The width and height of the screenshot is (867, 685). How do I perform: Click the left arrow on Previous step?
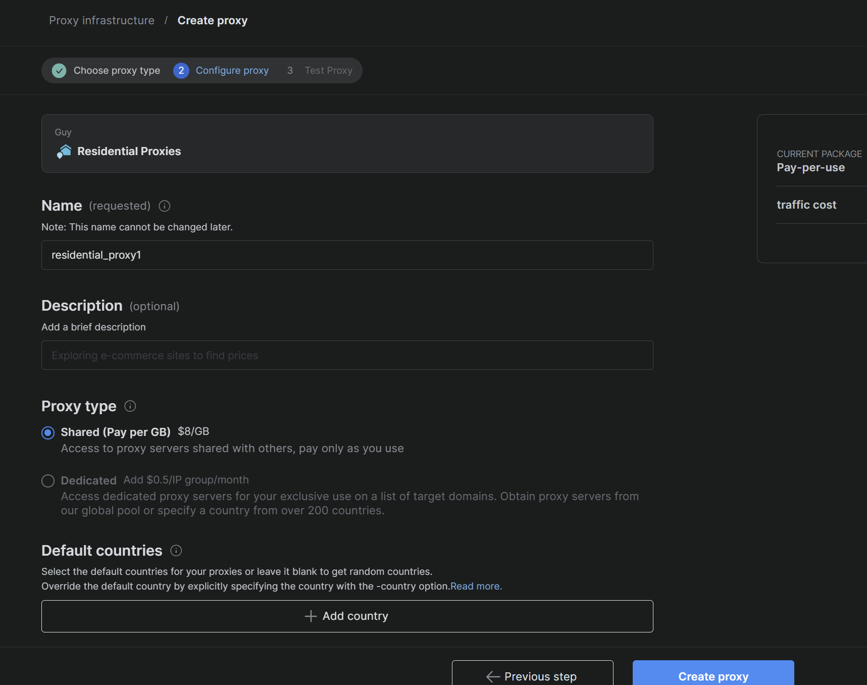pos(492,676)
